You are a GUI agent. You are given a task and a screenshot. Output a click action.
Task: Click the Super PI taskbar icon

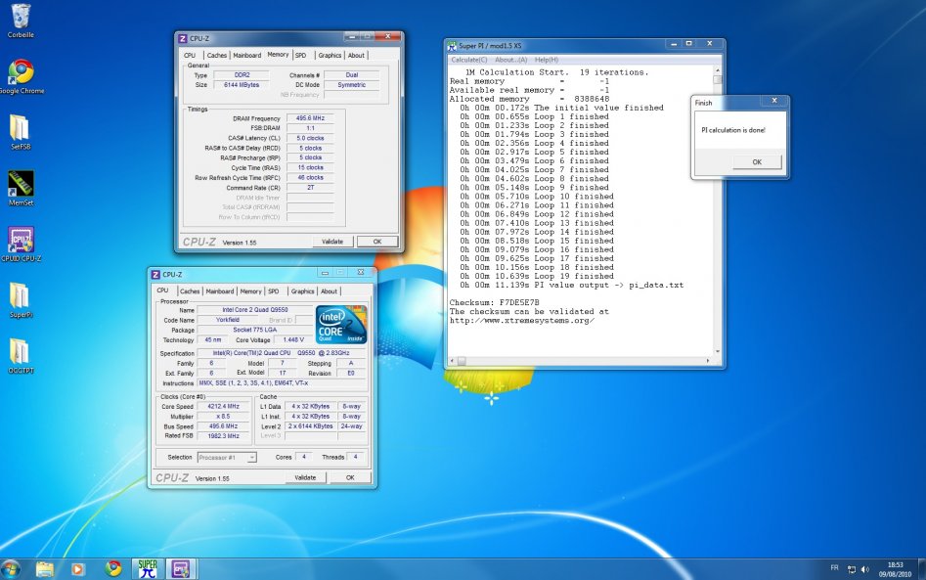click(148, 567)
